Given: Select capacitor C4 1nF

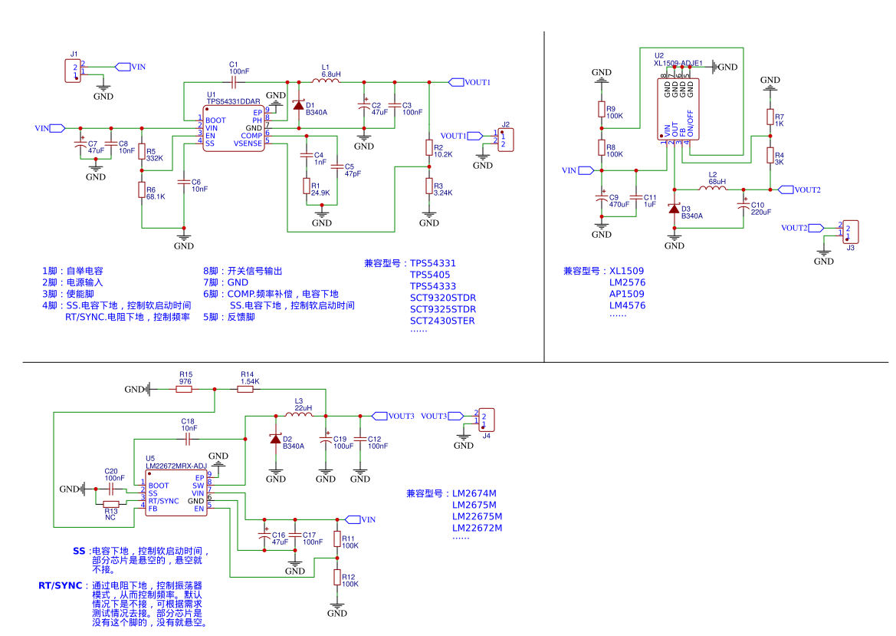Looking at the screenshot, I should [307, 155].
